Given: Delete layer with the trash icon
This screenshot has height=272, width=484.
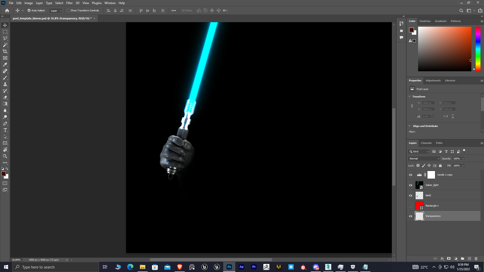Looking at the screenshot, I should tap(476, 259).
